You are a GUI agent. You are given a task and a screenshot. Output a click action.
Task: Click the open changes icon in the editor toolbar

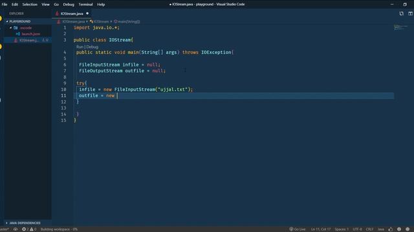click(401, 14)
